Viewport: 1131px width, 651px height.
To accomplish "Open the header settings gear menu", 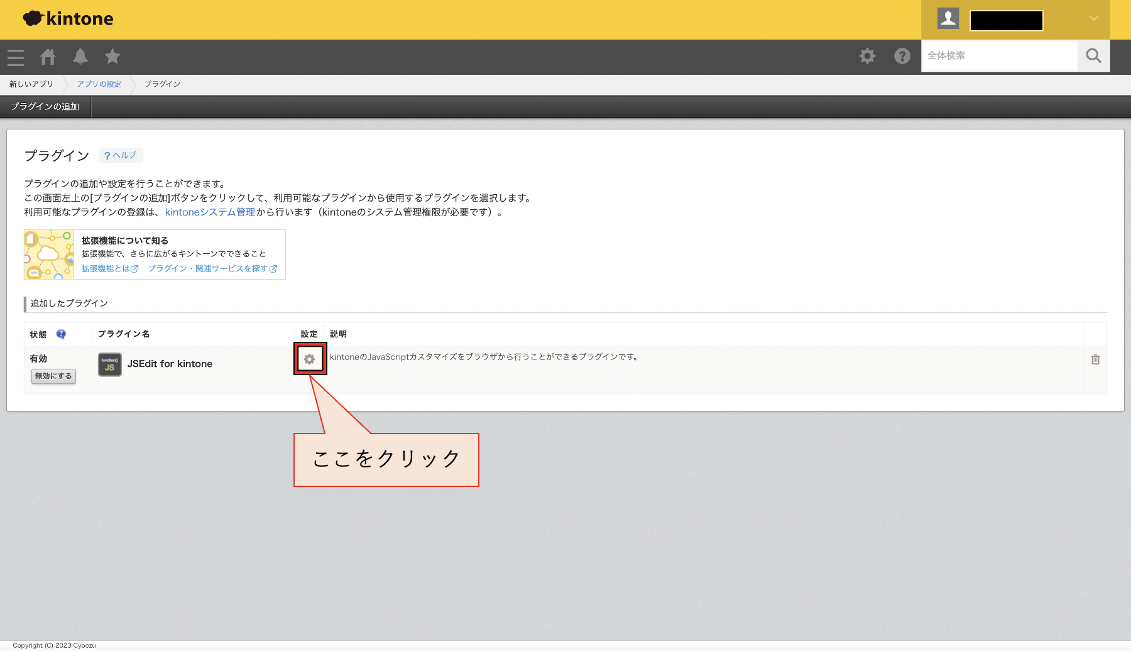I will [x=867, y=56].
